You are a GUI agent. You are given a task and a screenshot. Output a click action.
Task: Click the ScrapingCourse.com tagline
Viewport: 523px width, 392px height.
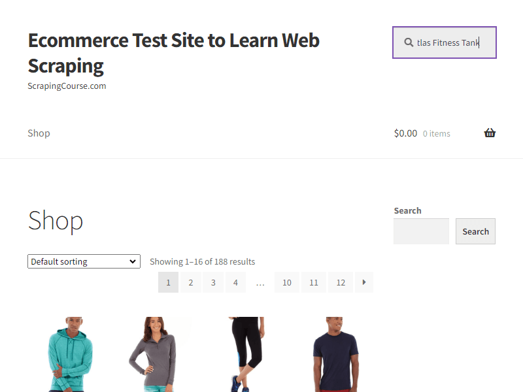click(x=67, y=86)
